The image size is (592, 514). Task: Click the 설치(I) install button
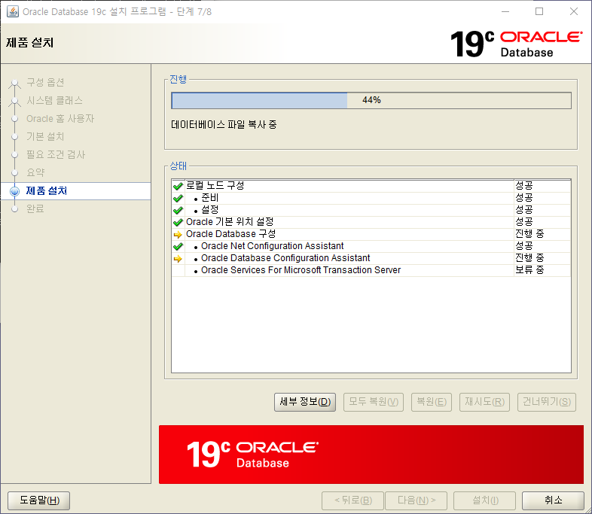click(x=485, y=500)
